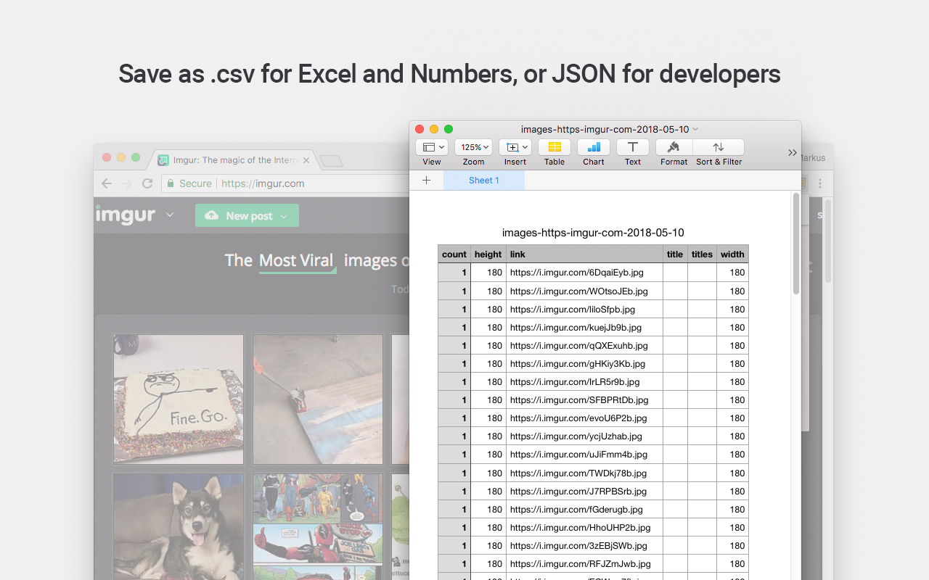929x580 pixels.
Task: Open the Fine. Go. cake thumbnail
Action: [179, 399]
